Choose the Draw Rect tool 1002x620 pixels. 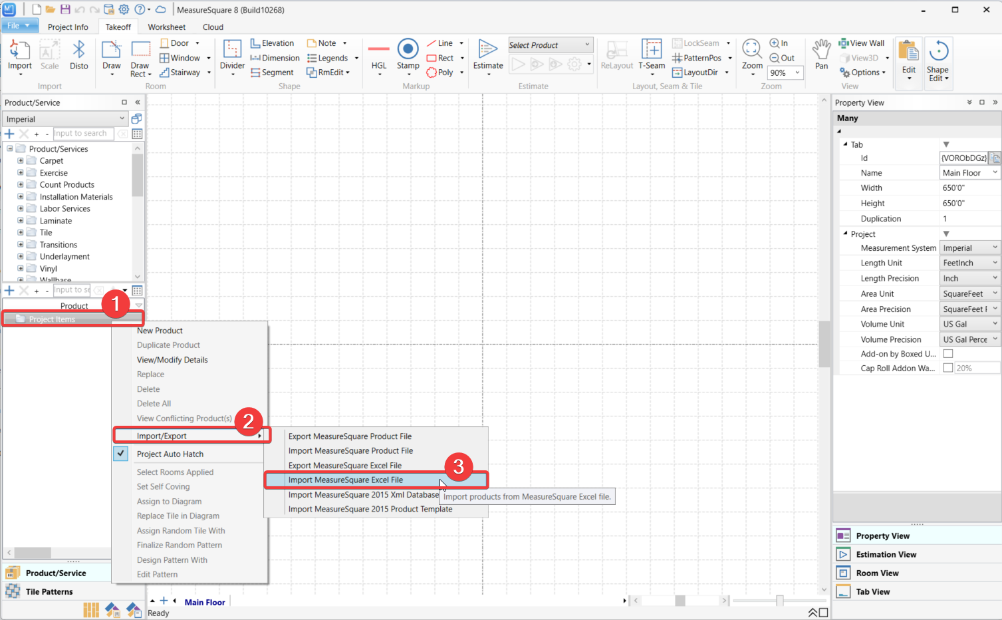click(140, 59)
